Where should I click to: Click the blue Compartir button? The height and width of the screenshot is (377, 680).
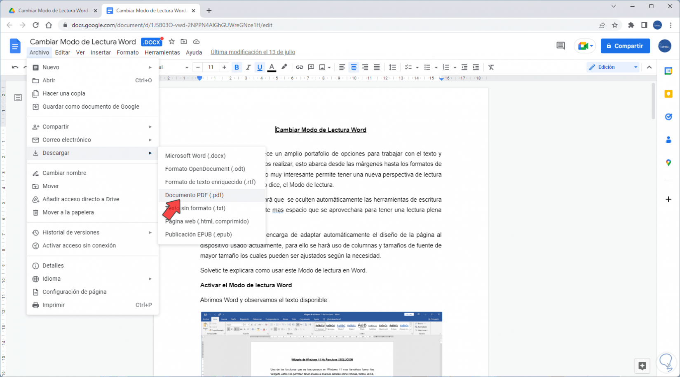tap(625, 46)
